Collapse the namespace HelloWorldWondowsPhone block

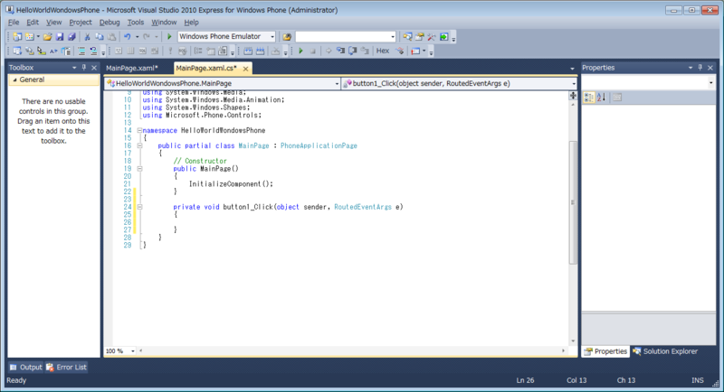click(139, 130)
